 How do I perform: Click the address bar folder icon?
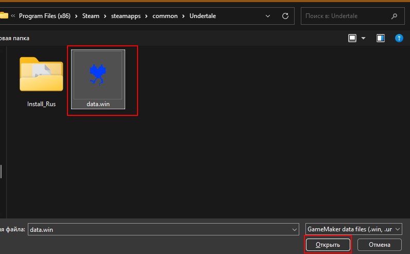[4, 15]
